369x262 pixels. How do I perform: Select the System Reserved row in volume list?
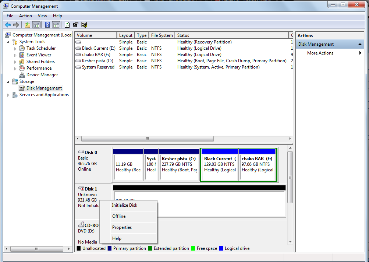point(184,67)
